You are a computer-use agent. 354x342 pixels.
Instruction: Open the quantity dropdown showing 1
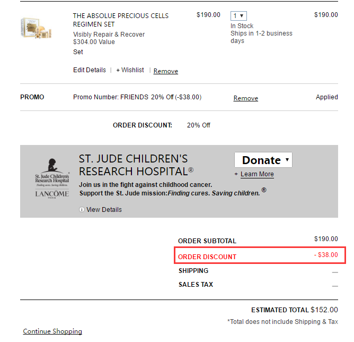pyautogui.click(x=238, y=16)
